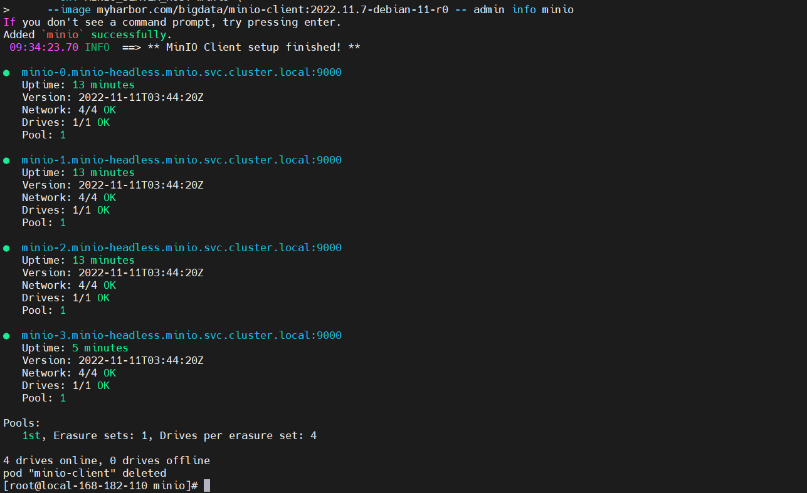807x493 pixels.
Task: Click the "MinIO Client setup finished!" message
Action: pyautogui.click(x=254, y=48)
